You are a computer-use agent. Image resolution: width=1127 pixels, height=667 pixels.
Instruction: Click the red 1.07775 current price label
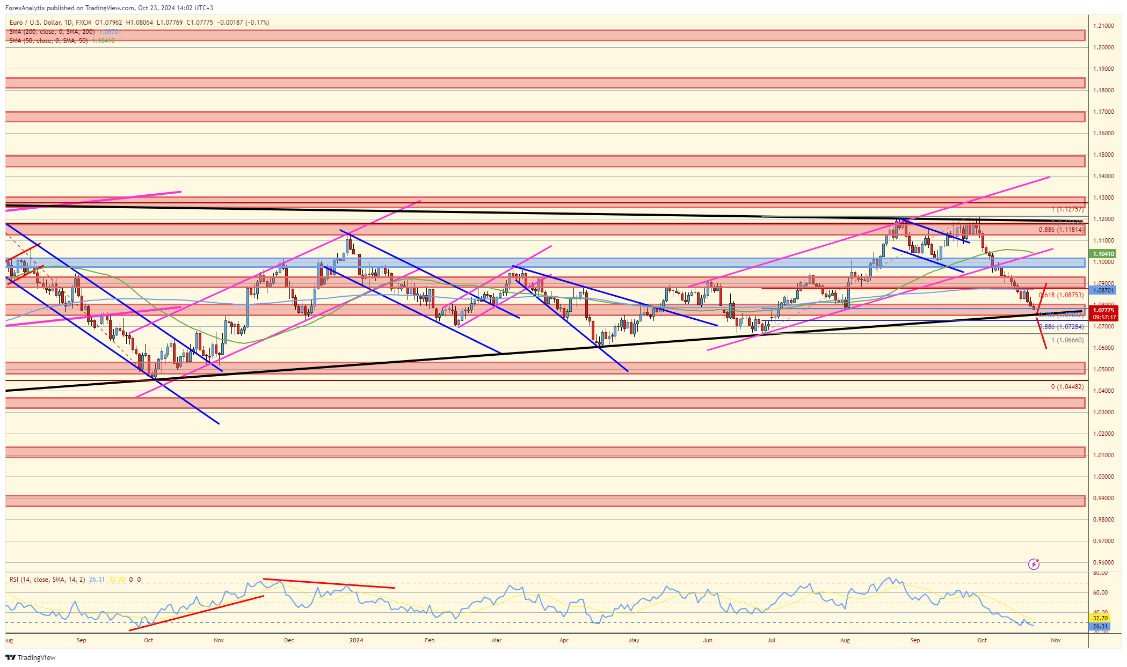[x=1103, y=310]
